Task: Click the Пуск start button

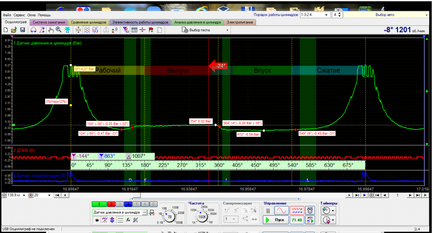Action: pyautogui.click(x=276, y=220)
